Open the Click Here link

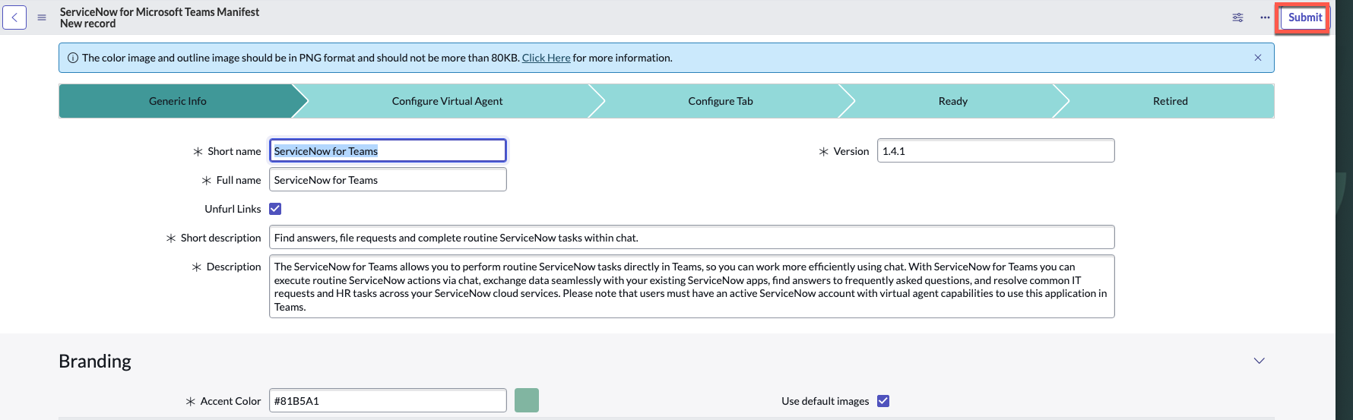[x=546, y=58]
